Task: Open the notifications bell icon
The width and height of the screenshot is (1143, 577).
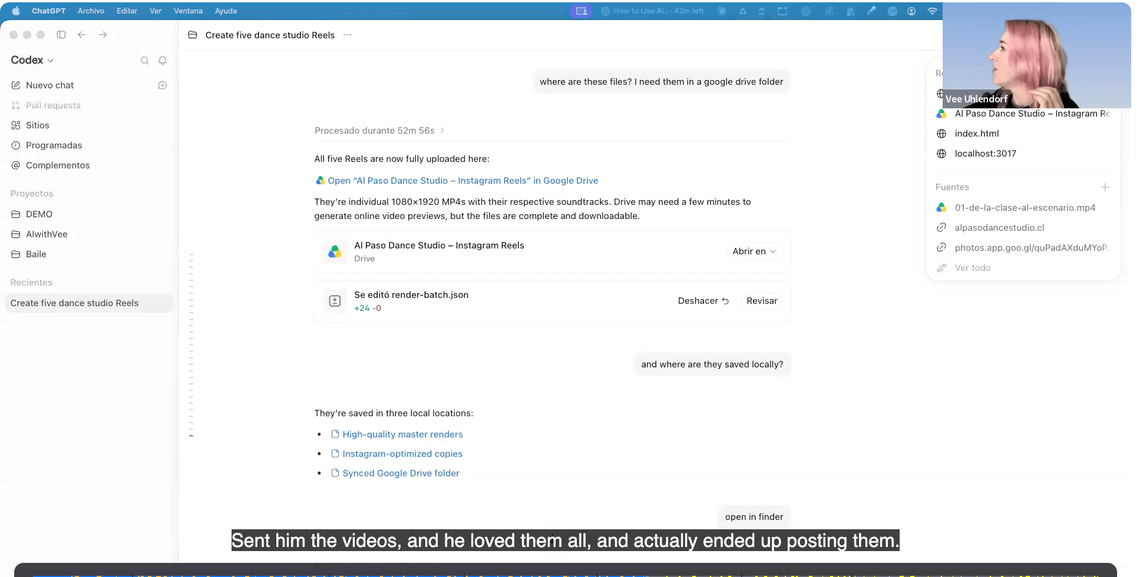Action: point(163,61)
